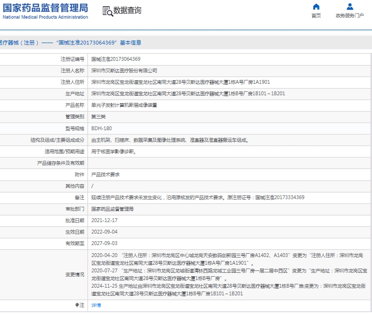372x314 pixels.
Task: Click the 注册人名称 row label
Action: tap(72, 71)
